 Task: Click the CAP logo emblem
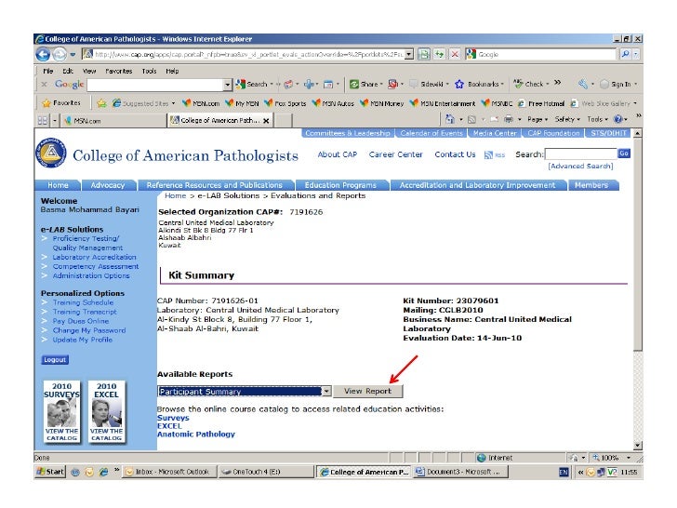point(51,152)
